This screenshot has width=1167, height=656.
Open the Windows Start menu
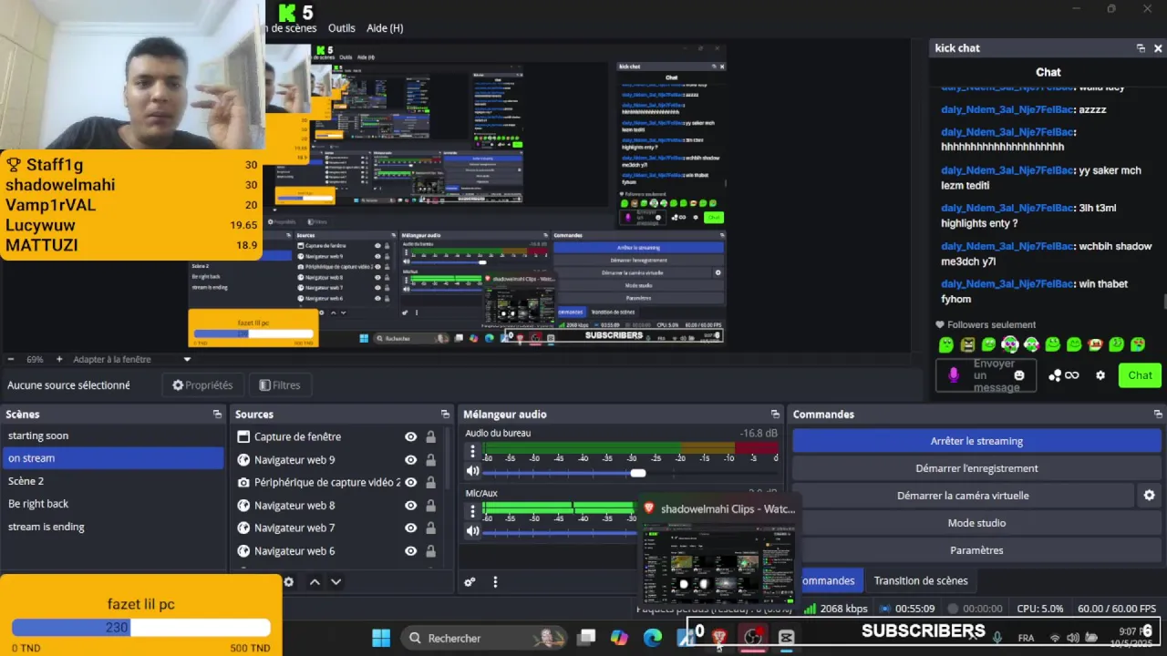coord(381,638)
